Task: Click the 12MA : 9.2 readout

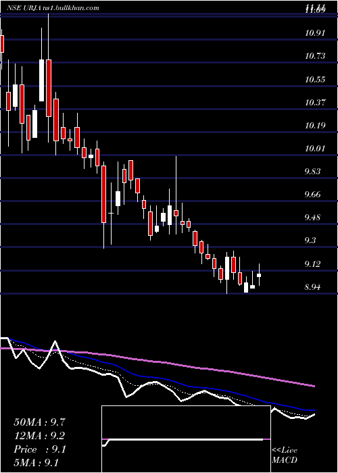Action: (x=39, y=436)
